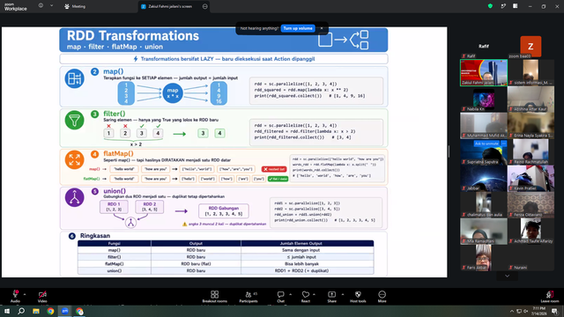564x317 pixels.
Task: Open the Chat panel
Action: click(x=280, y=297)
